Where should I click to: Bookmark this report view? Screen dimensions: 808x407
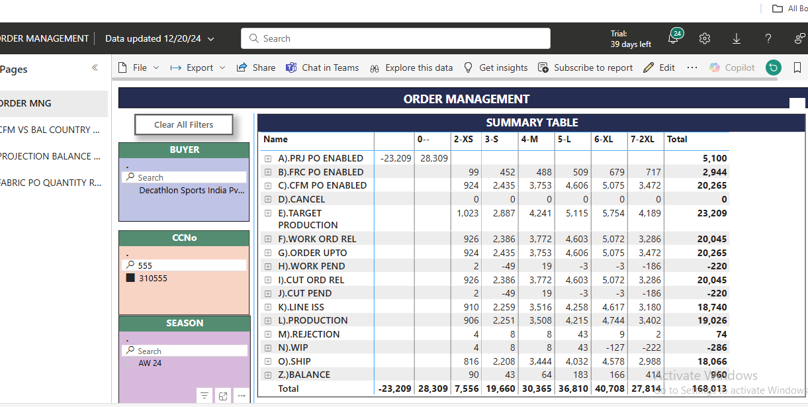coord(797,68)
